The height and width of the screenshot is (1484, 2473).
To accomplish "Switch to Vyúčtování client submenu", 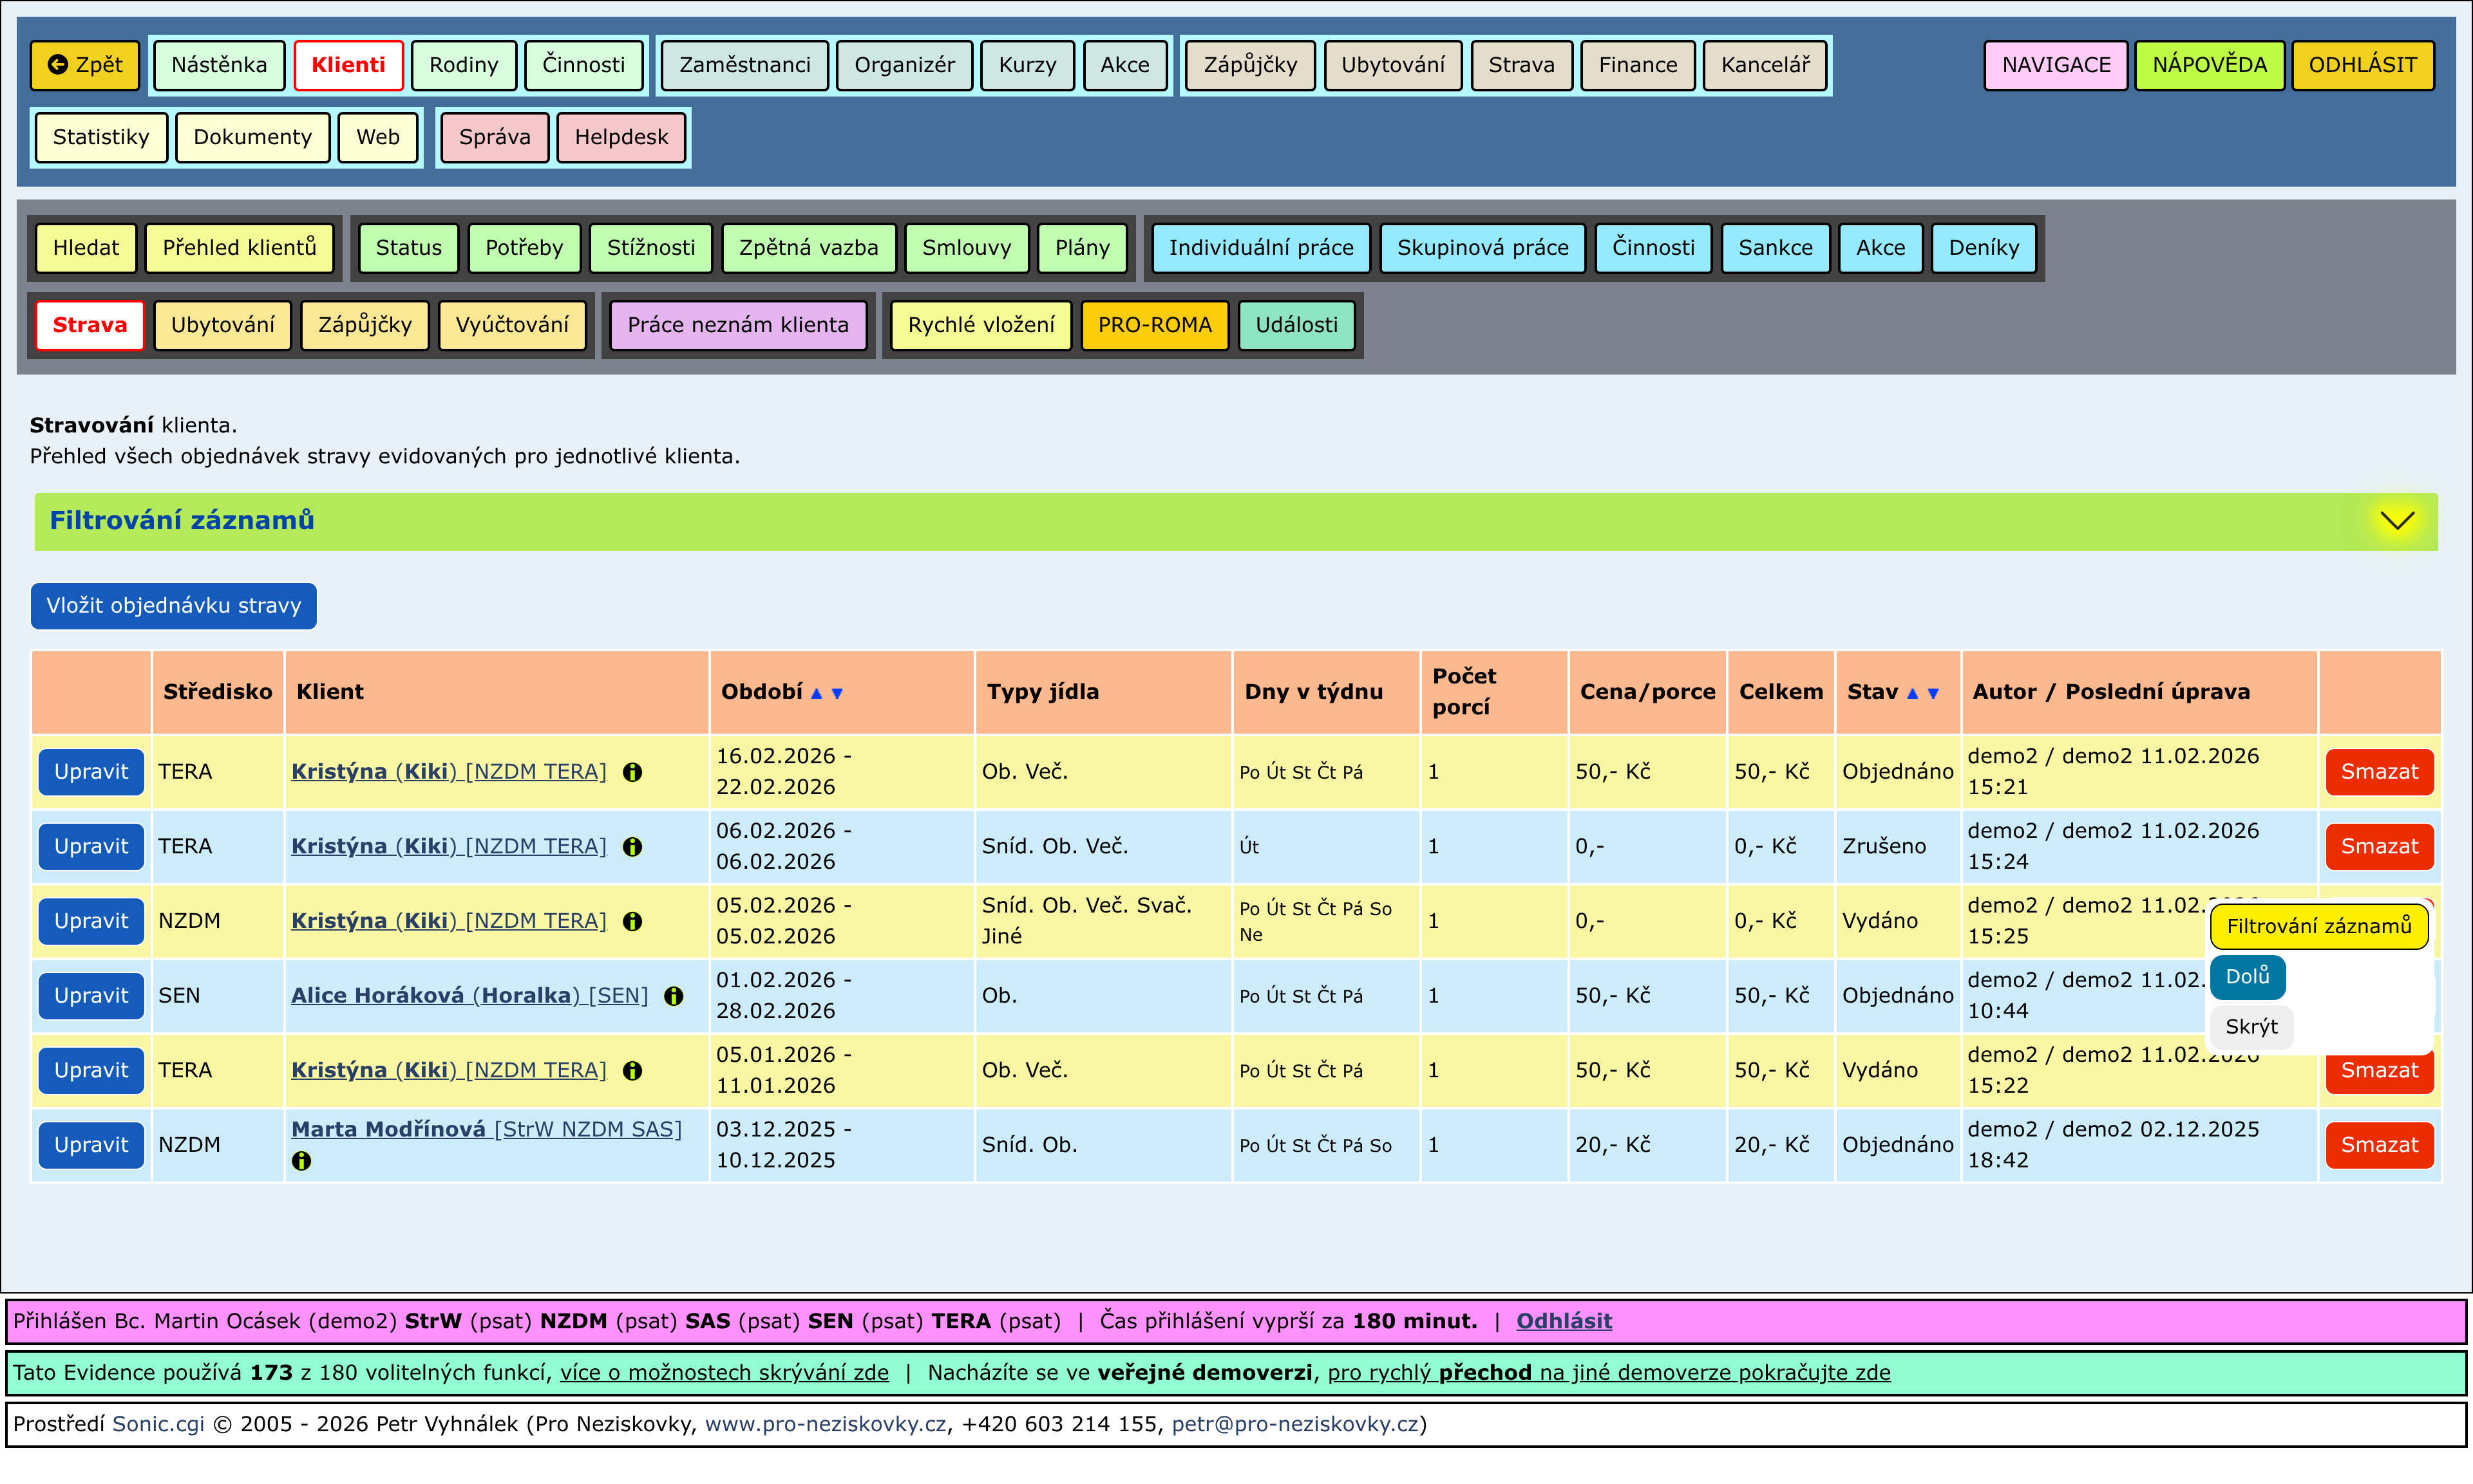I will pos(511,325).
